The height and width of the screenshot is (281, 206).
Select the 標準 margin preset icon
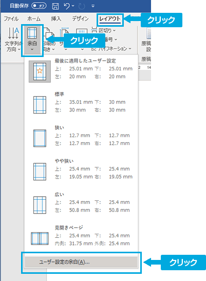click(40, 105)
